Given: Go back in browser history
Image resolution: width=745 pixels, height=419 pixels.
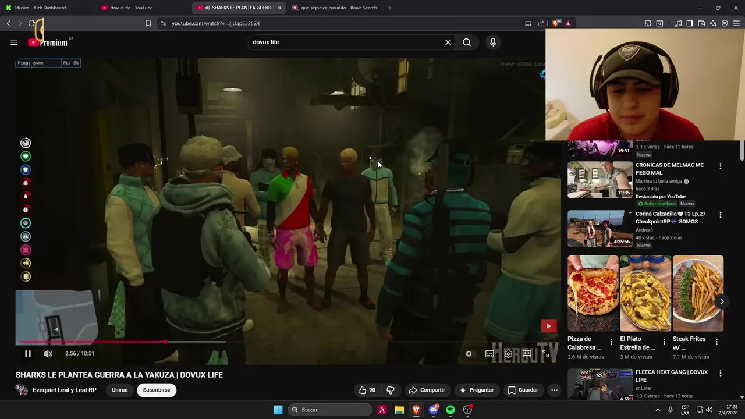Looking at the screenshot, I should (x=8, y=23).
